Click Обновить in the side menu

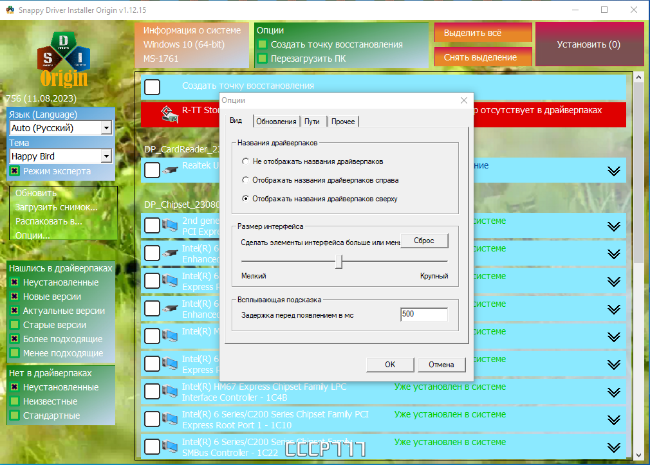click(36, 193)
